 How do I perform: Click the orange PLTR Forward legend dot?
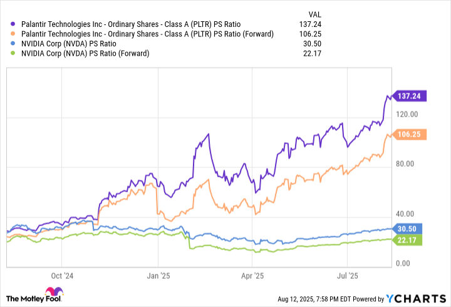click(14, 34)
